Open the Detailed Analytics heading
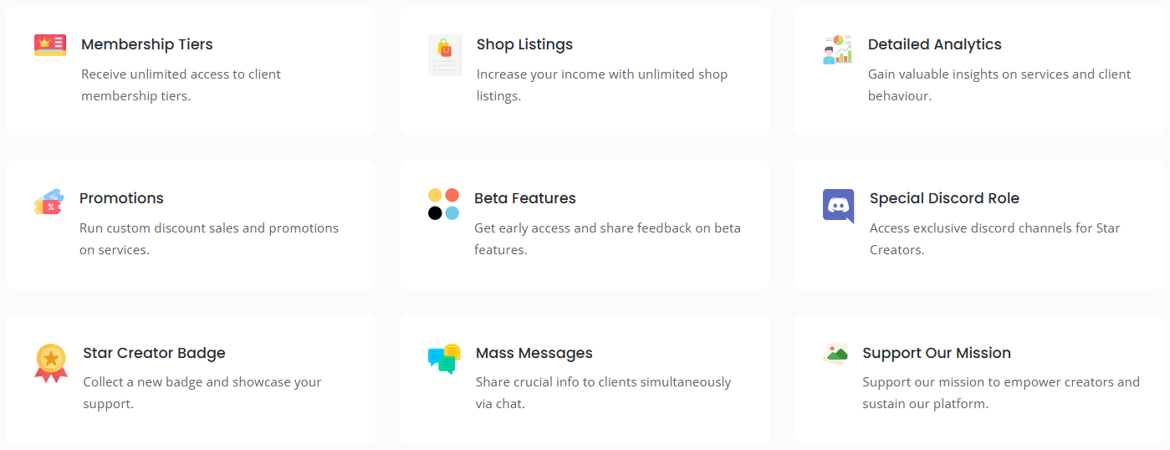Viewport: 1170px width, 450px height. click(x=934, y=44)
